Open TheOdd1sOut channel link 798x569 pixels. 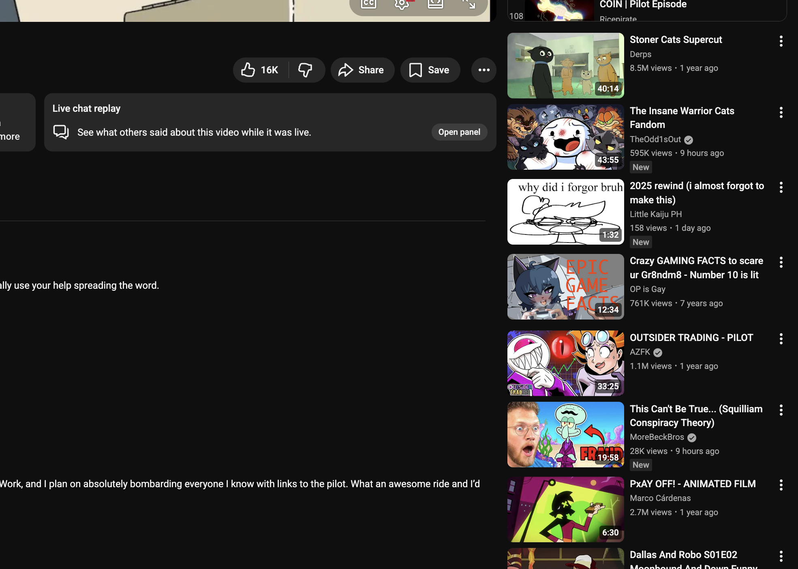(655, 139)
